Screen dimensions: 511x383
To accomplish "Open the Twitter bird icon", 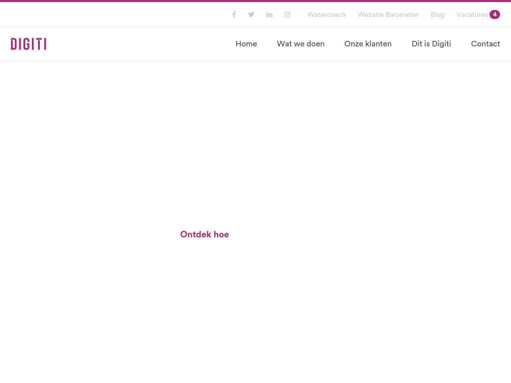I will click(251, 14).
